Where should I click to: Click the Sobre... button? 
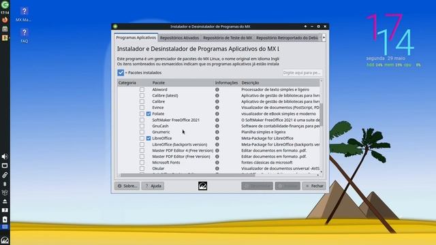pyautogui.click(x=127, y=186)
